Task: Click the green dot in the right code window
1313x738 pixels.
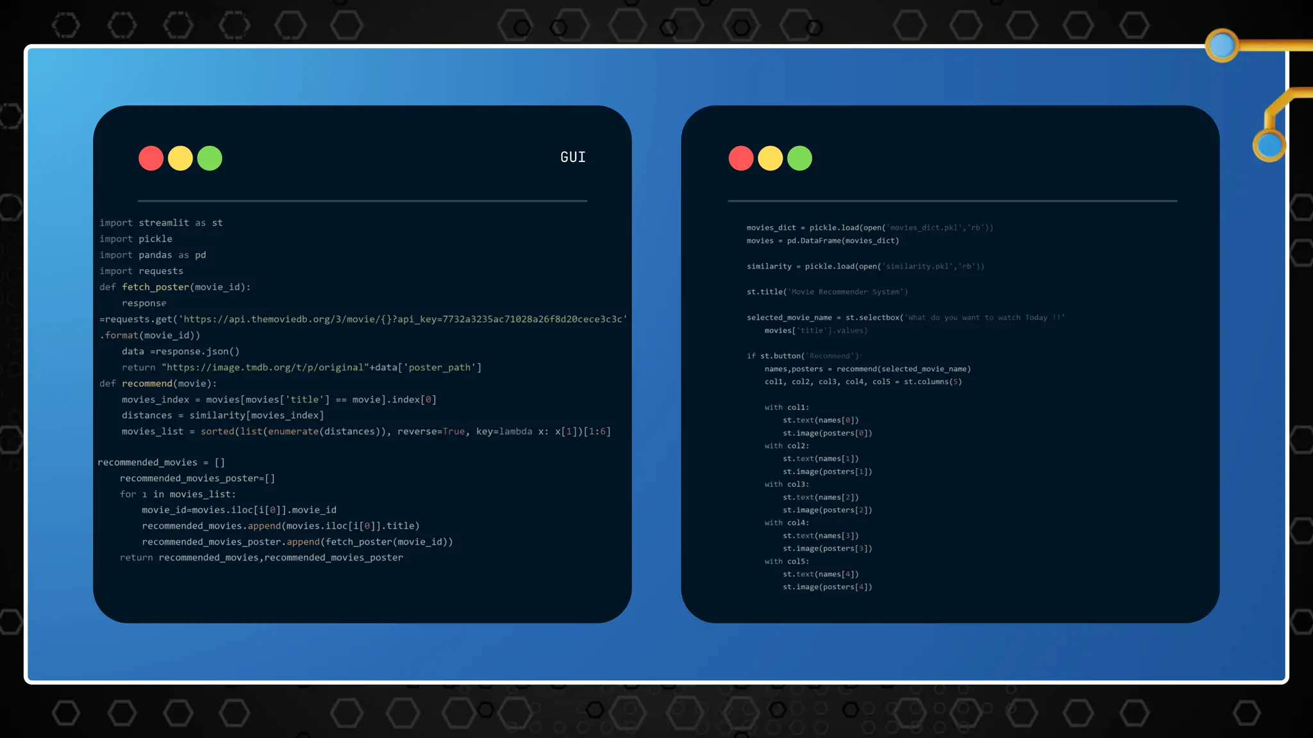Action: tap(799, 158)
